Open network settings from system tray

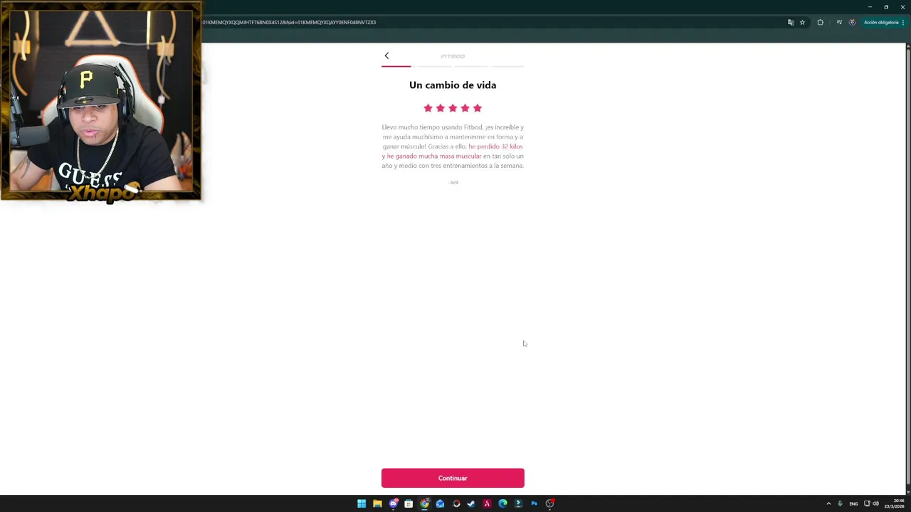pos(867,503)
